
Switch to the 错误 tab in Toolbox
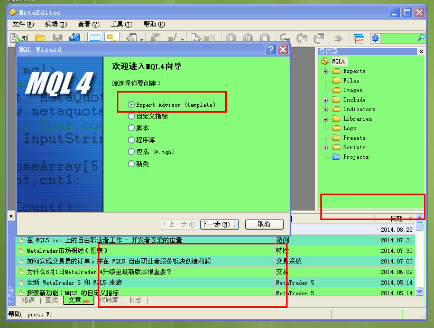pyautogui.click(x=28, y=300)
